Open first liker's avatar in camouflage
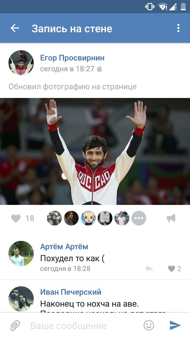Screen dimensions: 190x338 click(54, 218)
